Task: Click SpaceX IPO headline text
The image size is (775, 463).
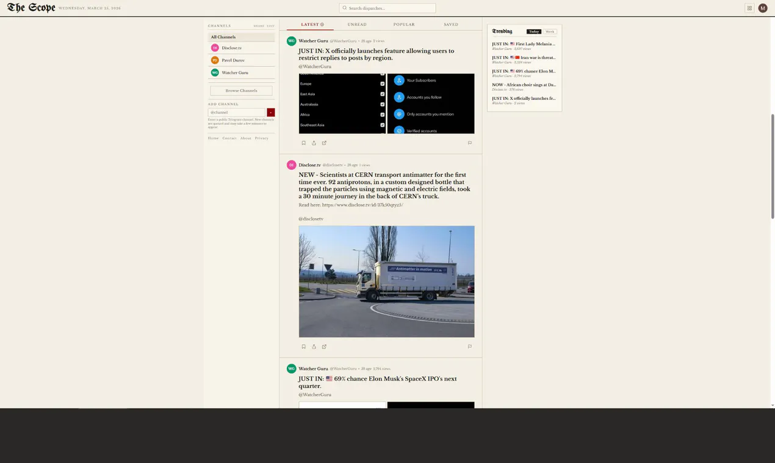Action: (378, 383)
